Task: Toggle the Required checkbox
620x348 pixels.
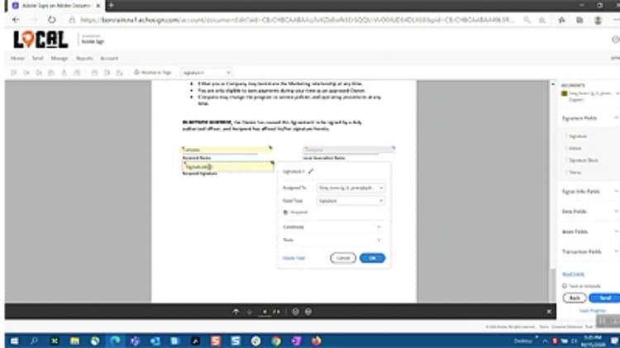Action: [285, 212]
